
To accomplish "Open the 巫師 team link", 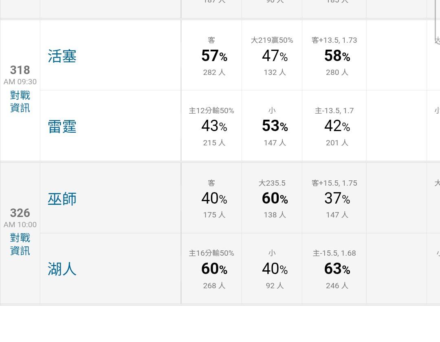I will point(62,199).
